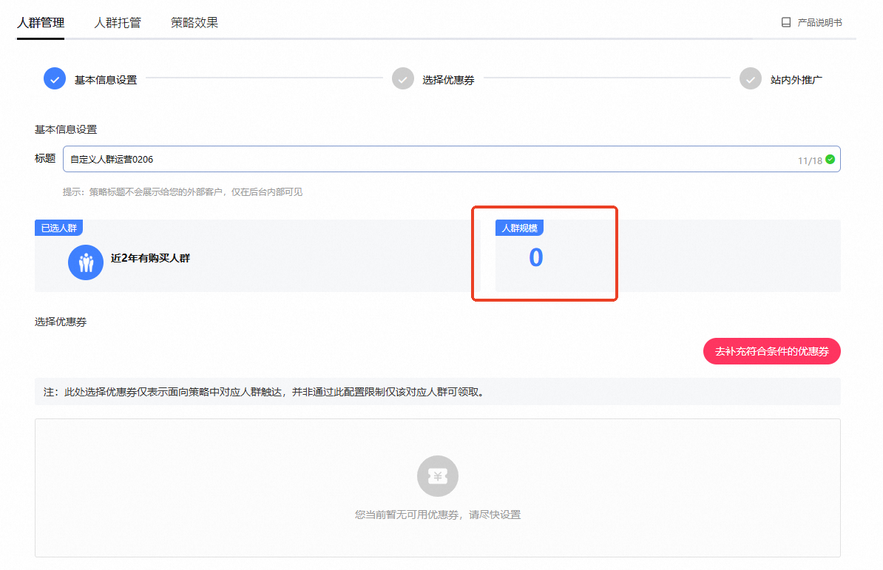
Task: Open the 产品说明书 link
Action: (x=819, y=22)
